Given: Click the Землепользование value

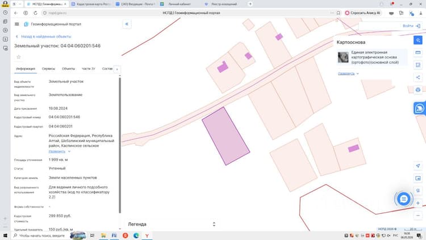Looking at the screenshot, I should click(65, 95).
